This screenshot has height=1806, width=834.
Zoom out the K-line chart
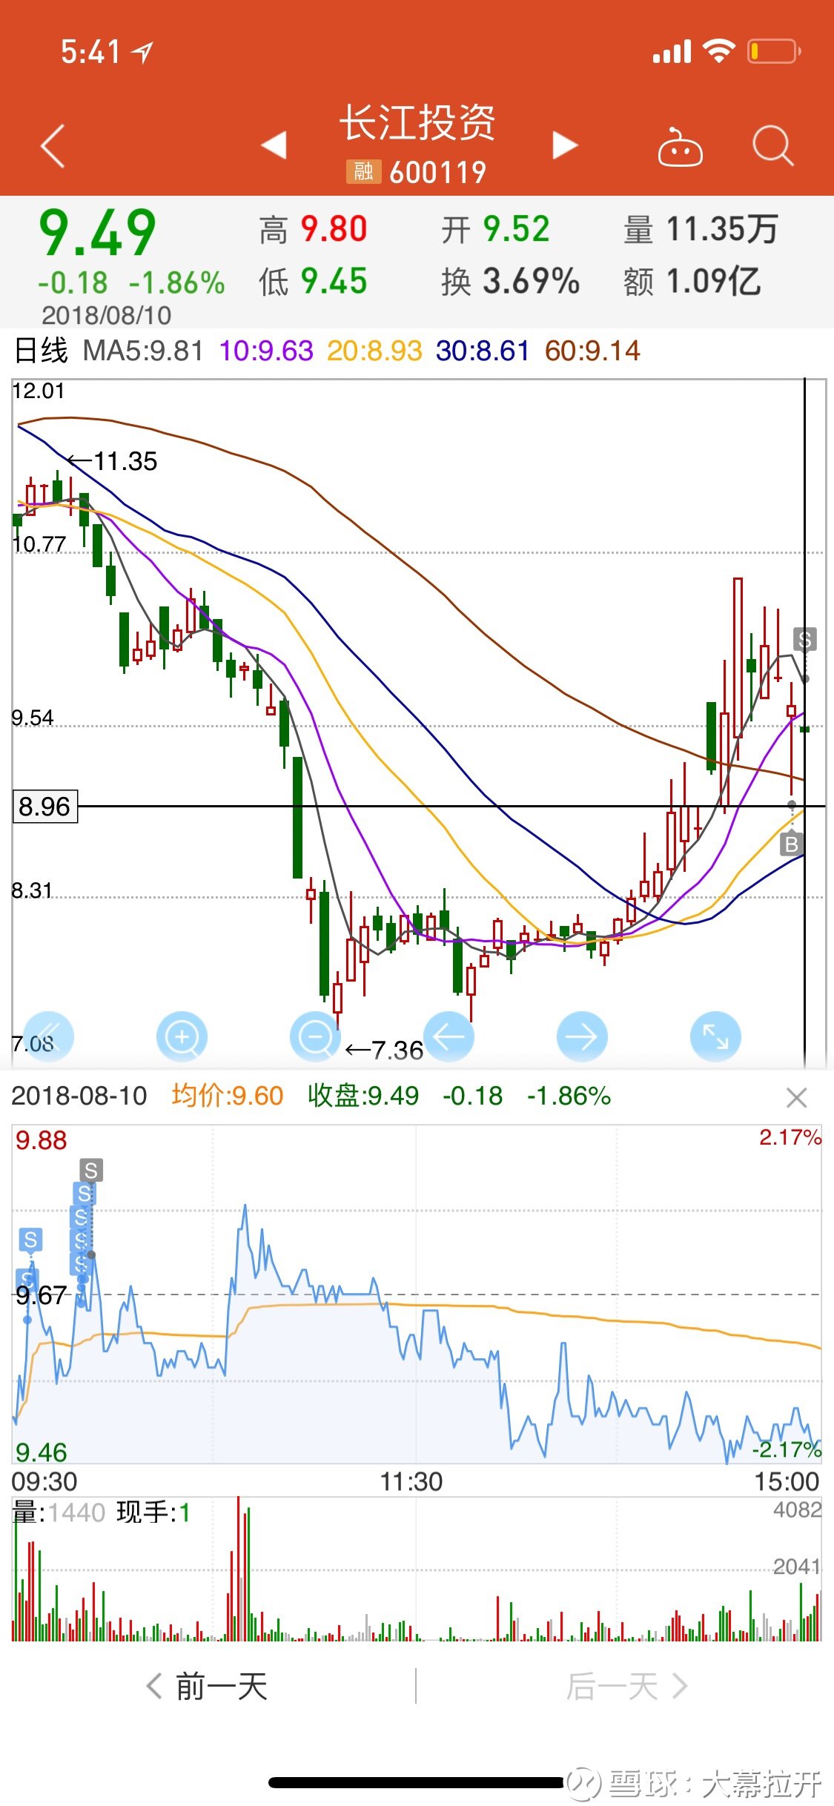(x=315, y=1036)
